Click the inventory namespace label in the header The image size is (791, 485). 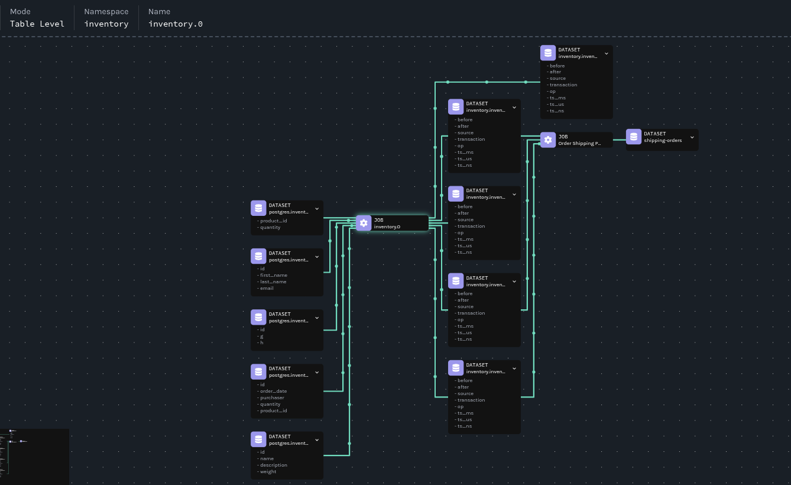point(106,24)
